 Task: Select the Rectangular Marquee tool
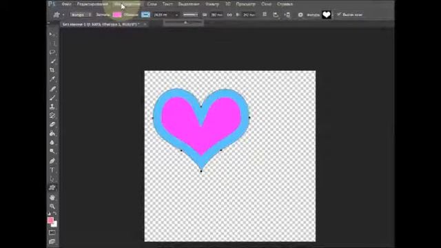click(x=52, y=43)
